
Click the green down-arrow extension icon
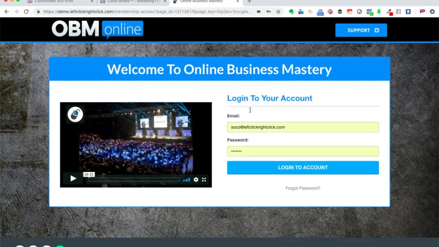(379, 12)
